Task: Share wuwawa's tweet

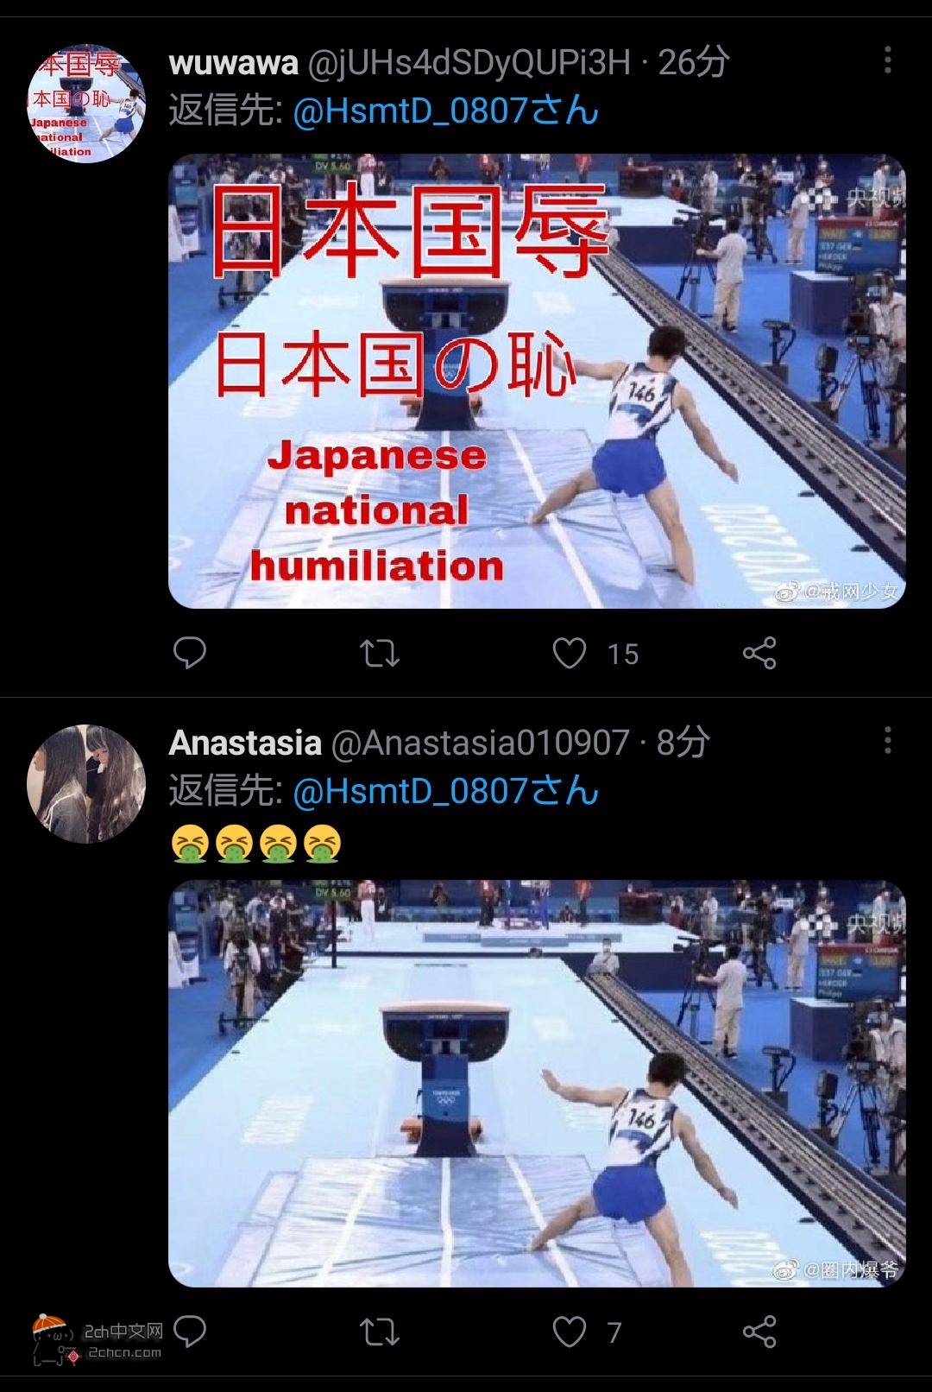Action: [759, 653]
